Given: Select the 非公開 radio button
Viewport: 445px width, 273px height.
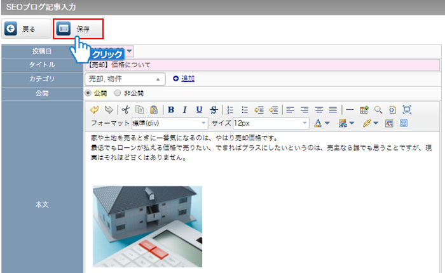Looking at the screenshot, I should pos(117,93).
